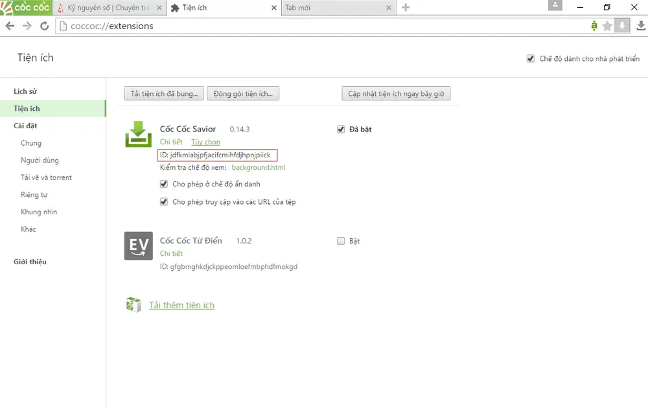
Task: Click the Savior download arrow in address bar
Action: (x=621, y=26)
